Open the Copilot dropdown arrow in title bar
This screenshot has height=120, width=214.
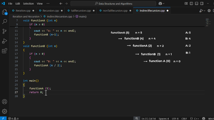(163, 4)
